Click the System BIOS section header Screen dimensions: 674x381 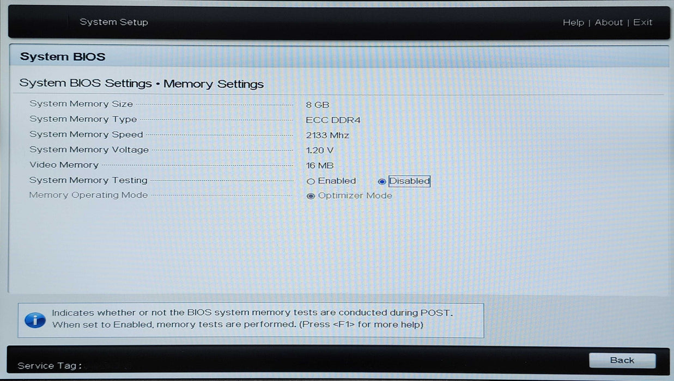pyautogui.click(x=63, y=57)
